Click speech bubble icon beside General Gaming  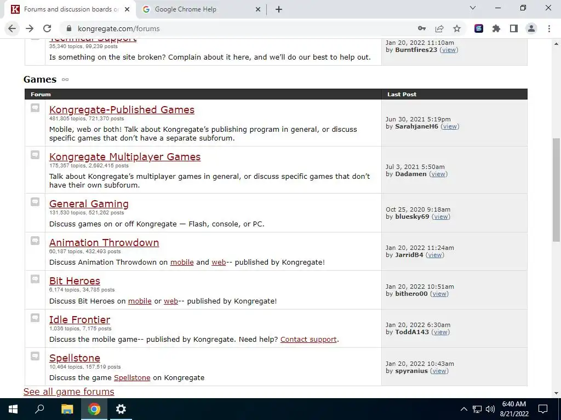tap(35, 202)
